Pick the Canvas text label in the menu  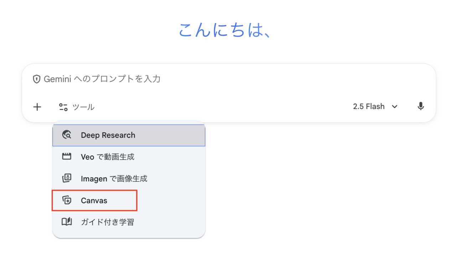(94, 200)
